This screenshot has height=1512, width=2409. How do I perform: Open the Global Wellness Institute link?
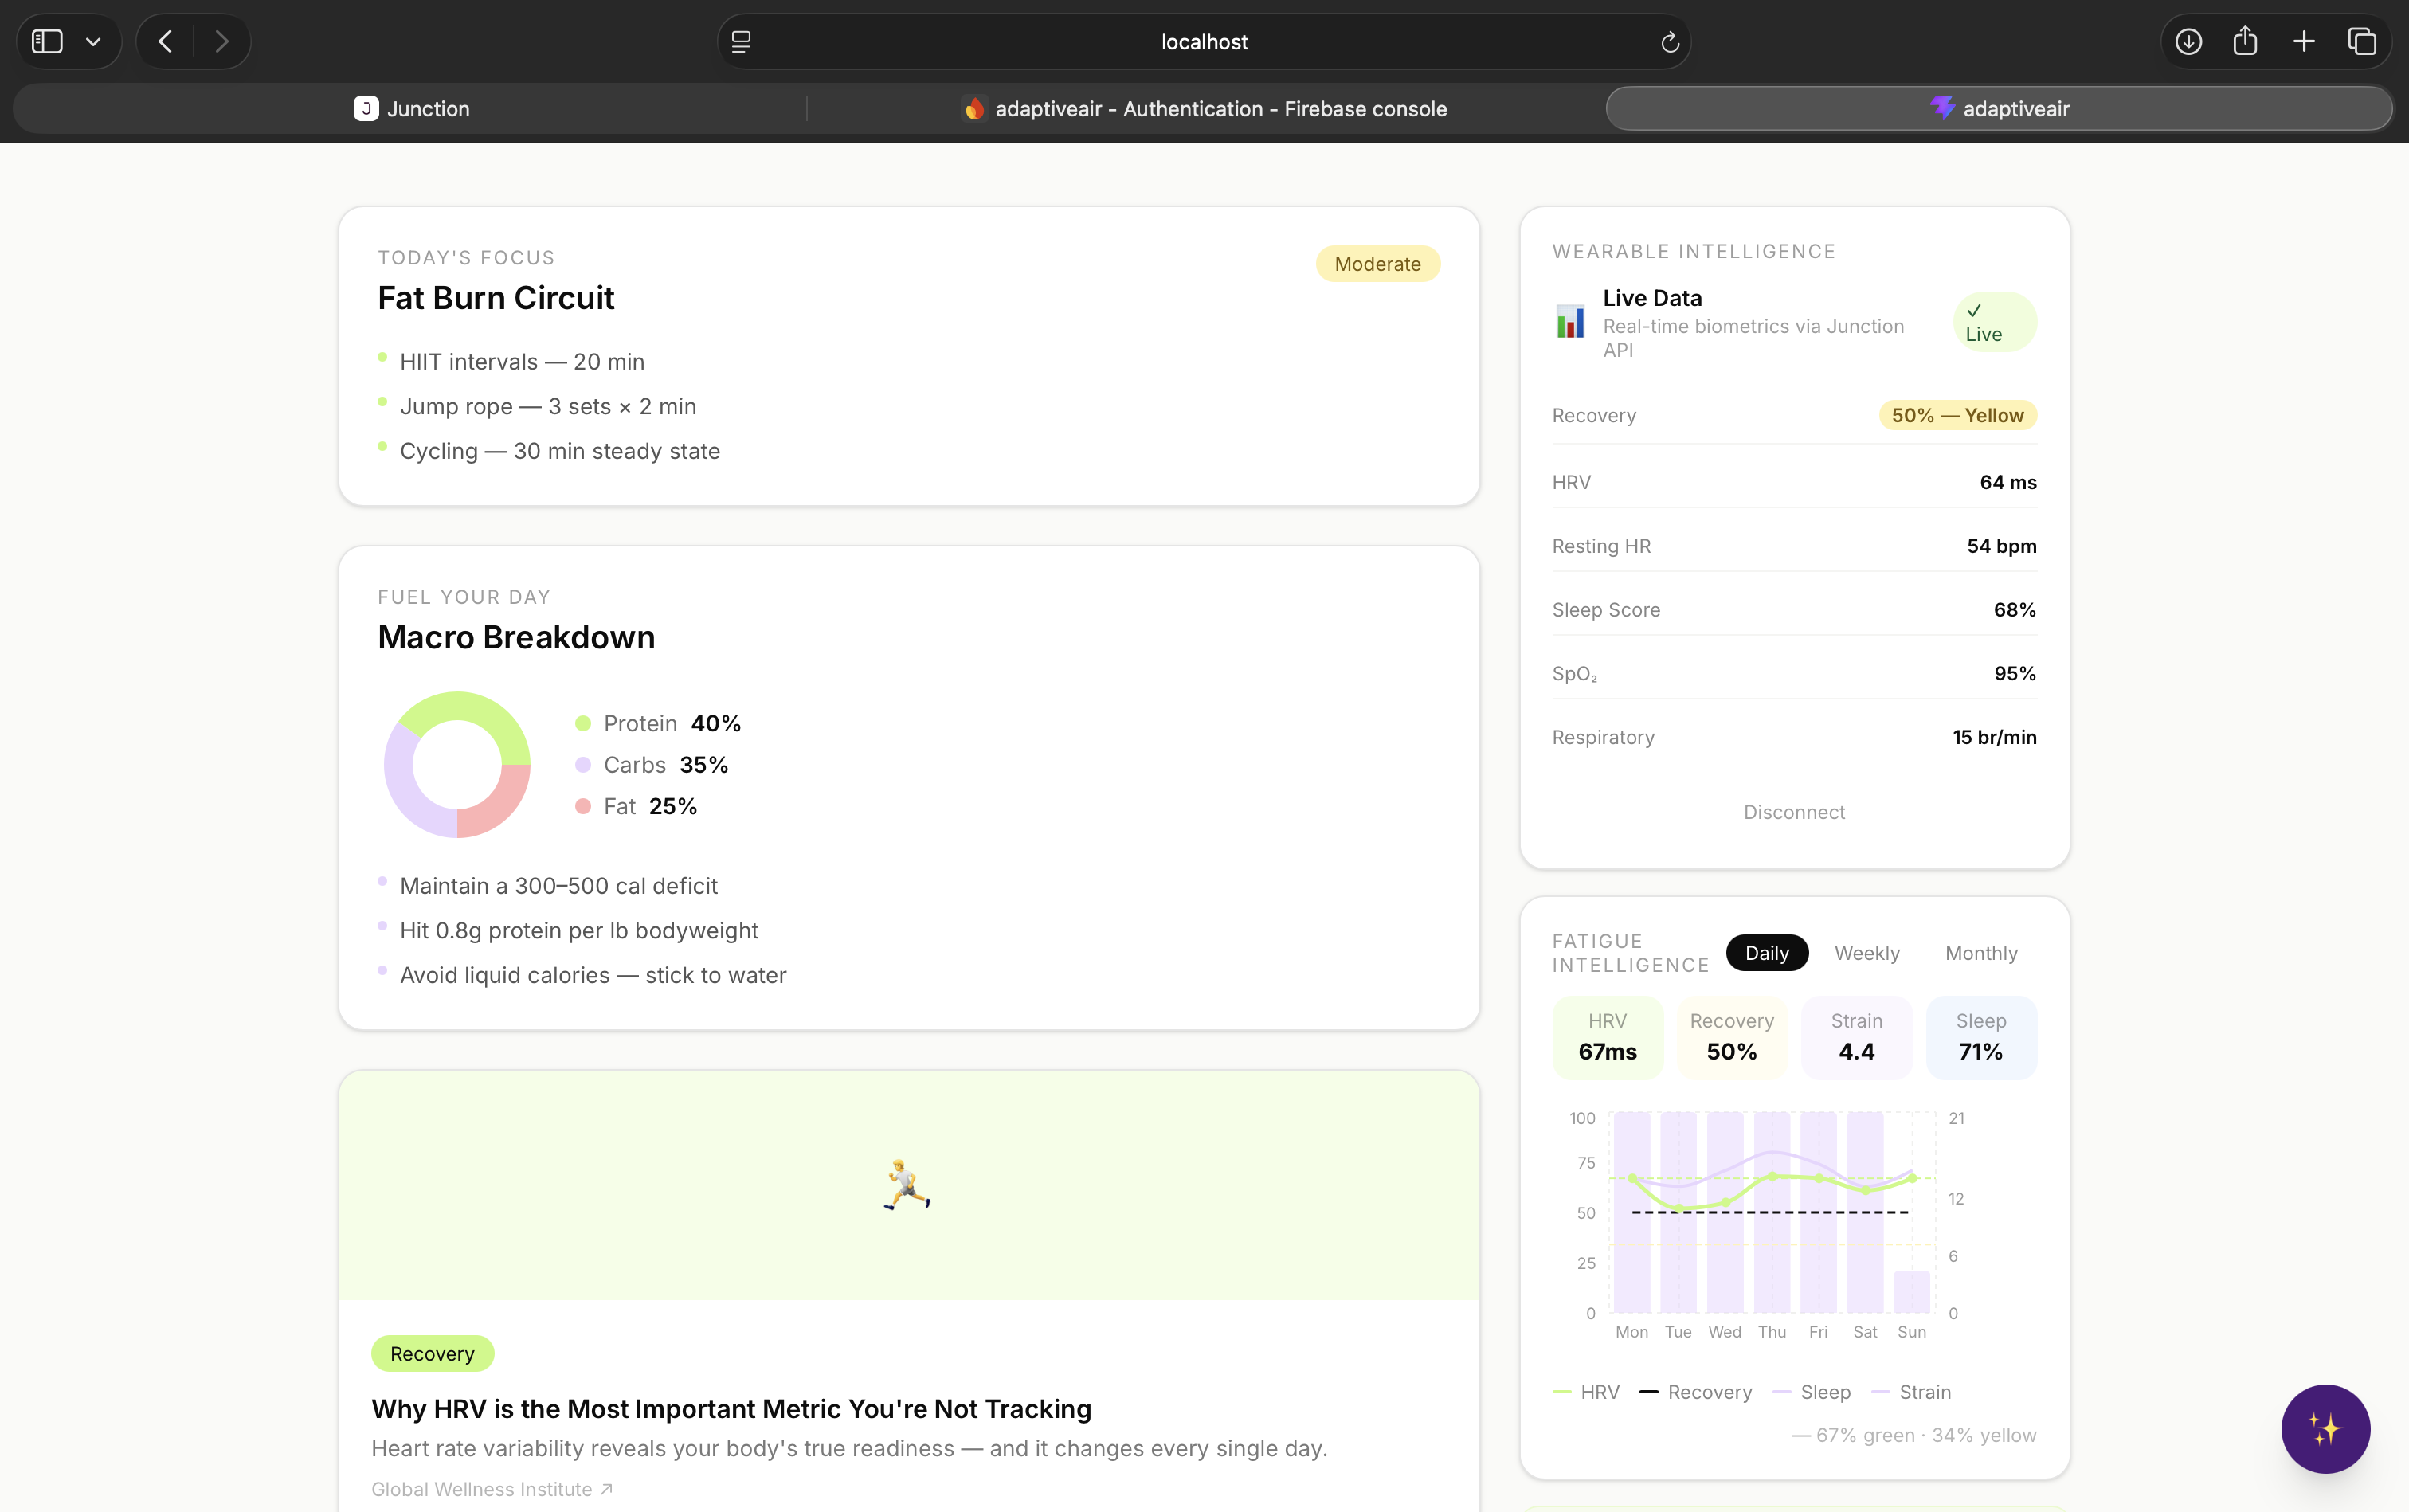point(491,1489)
